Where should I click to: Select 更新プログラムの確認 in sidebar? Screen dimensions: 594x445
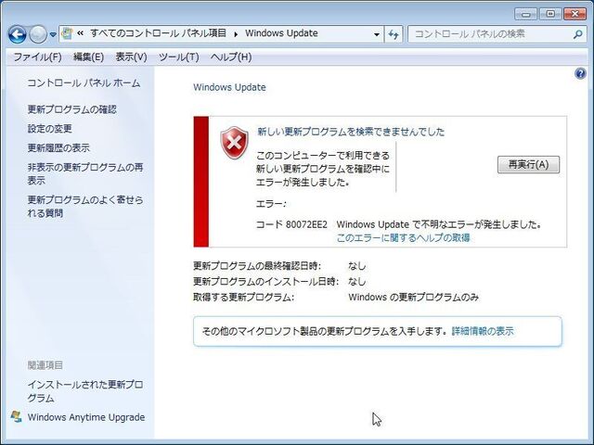click(x=72, y=109)
